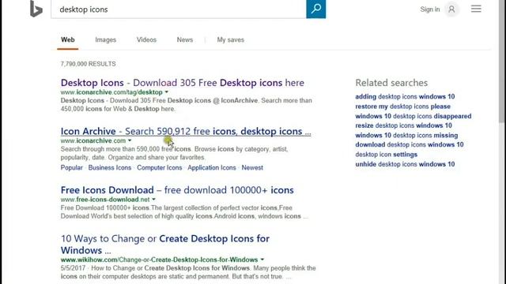Image resolution: width=506 pixels, height=284 pixels.
Task: Switch to the Videos tab
Action: coord(146,39)
